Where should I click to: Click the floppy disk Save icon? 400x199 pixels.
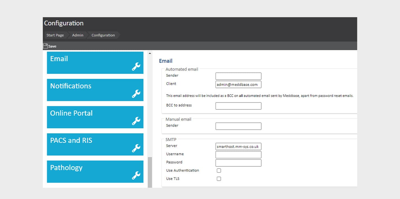[45, 46]
